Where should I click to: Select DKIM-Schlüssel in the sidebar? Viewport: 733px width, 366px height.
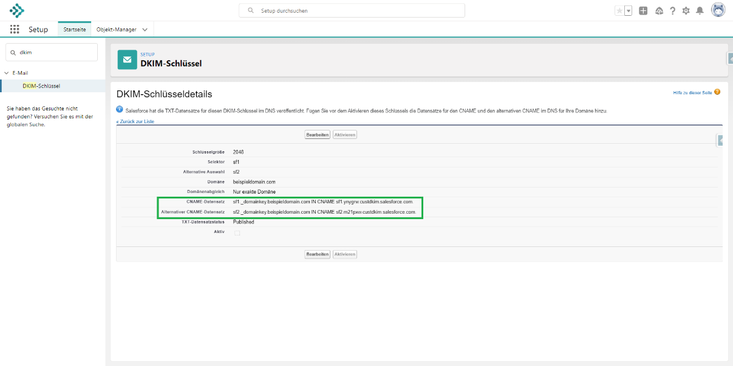[41, 86]
